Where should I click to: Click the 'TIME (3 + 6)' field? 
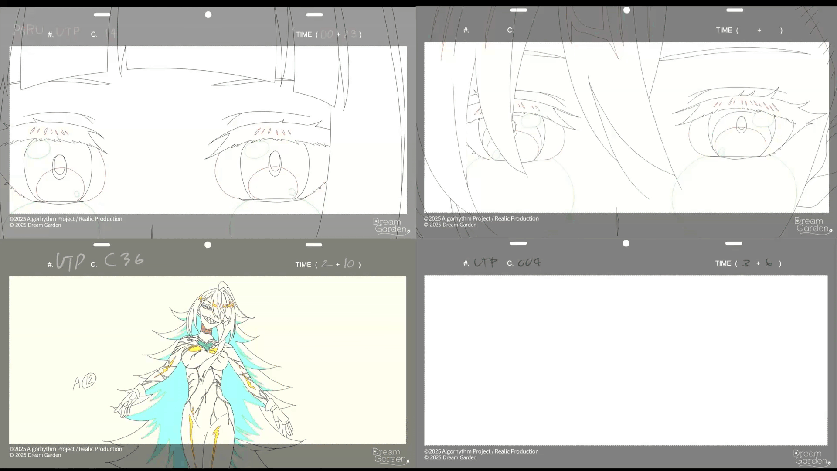click(x=748, y=263)
